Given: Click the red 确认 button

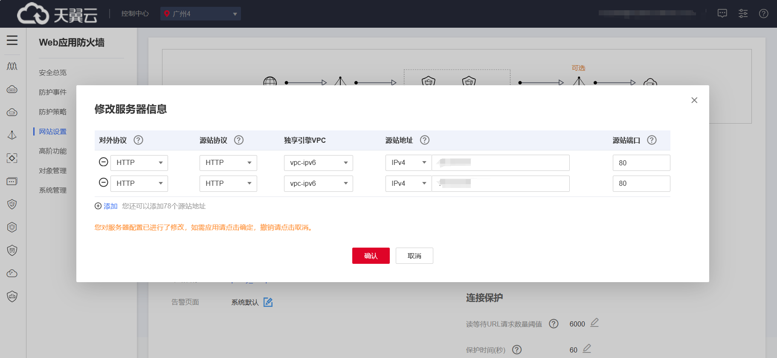Looking at the screenshot, I should click(371, 256).
